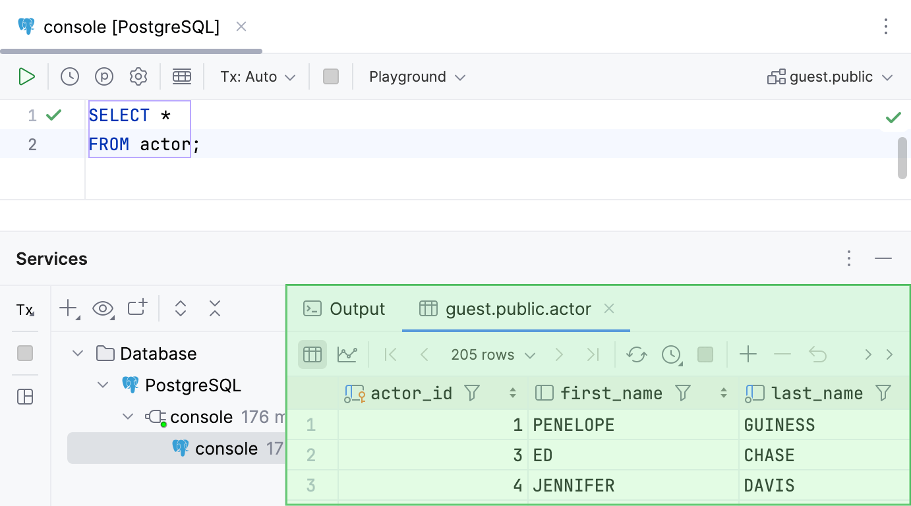Jump to the last page of results
Screen dimensions: 911x506
(x=593, y=355)
